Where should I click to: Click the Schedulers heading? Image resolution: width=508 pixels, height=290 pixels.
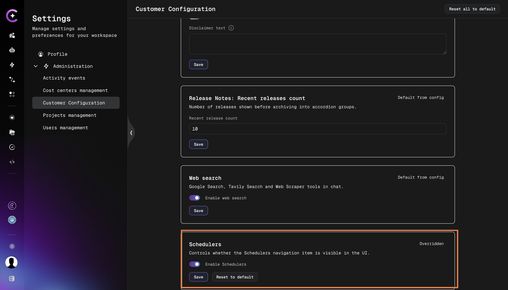[205, 244]
